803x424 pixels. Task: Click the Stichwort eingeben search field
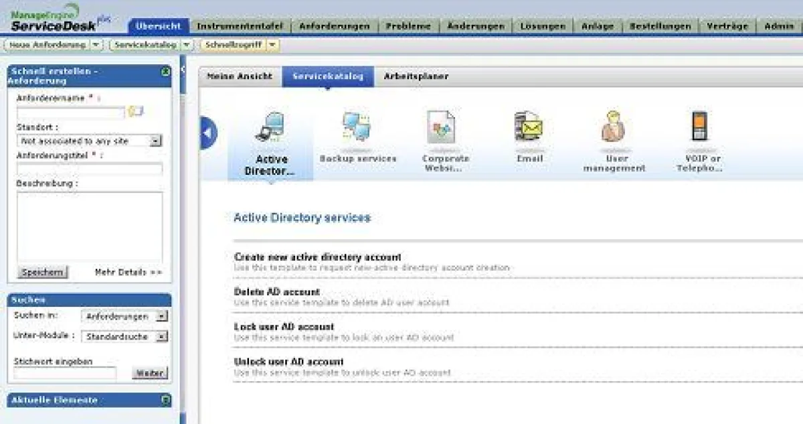coord(64,373)
